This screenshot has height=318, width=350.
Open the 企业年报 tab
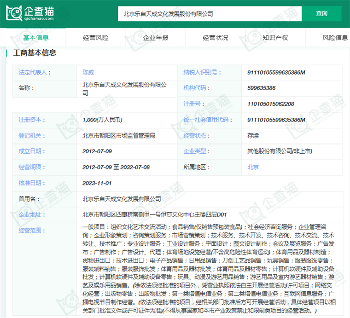(156, 38)
